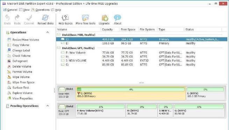
Task: Click C: (NTFS) 4% usage bar
Action: tap(131, 89)
